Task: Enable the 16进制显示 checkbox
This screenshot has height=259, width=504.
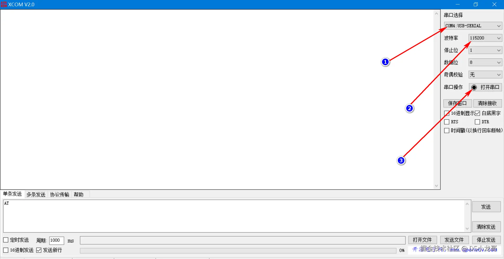Action: point(447,113)
